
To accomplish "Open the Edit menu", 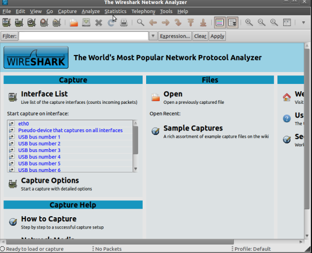I will pyautogui.click(x=20, y=11).
